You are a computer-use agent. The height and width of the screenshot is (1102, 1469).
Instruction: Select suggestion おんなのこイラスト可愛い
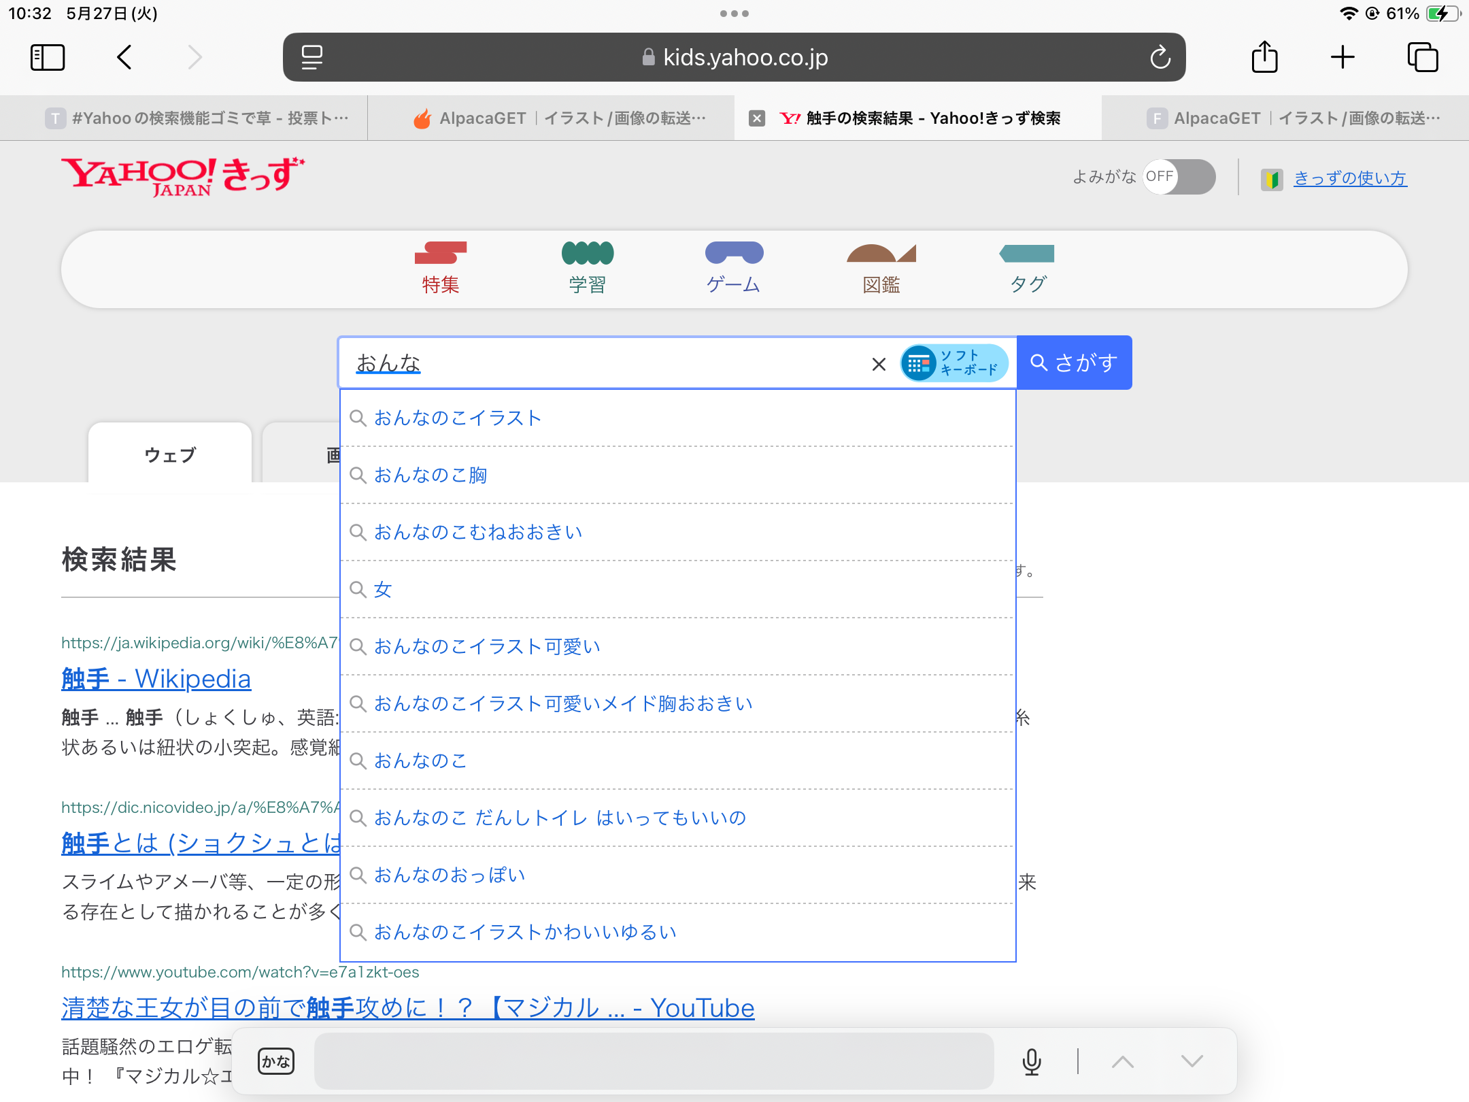(677, 646)
